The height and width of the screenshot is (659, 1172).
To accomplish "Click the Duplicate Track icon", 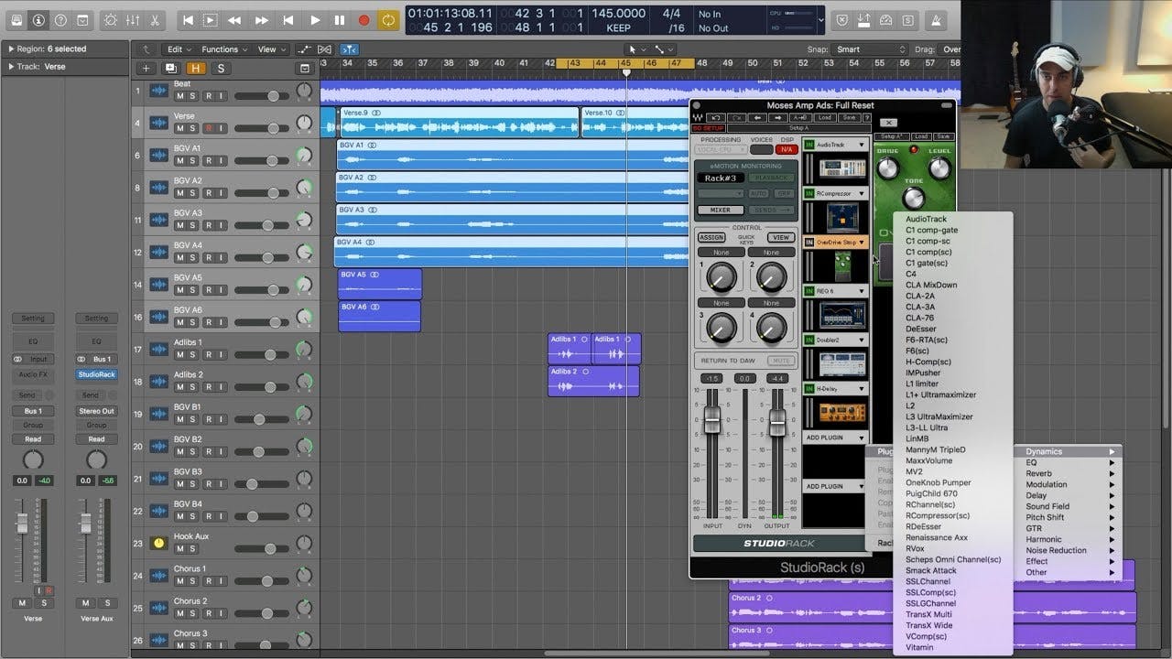I will tap(170, 68).
